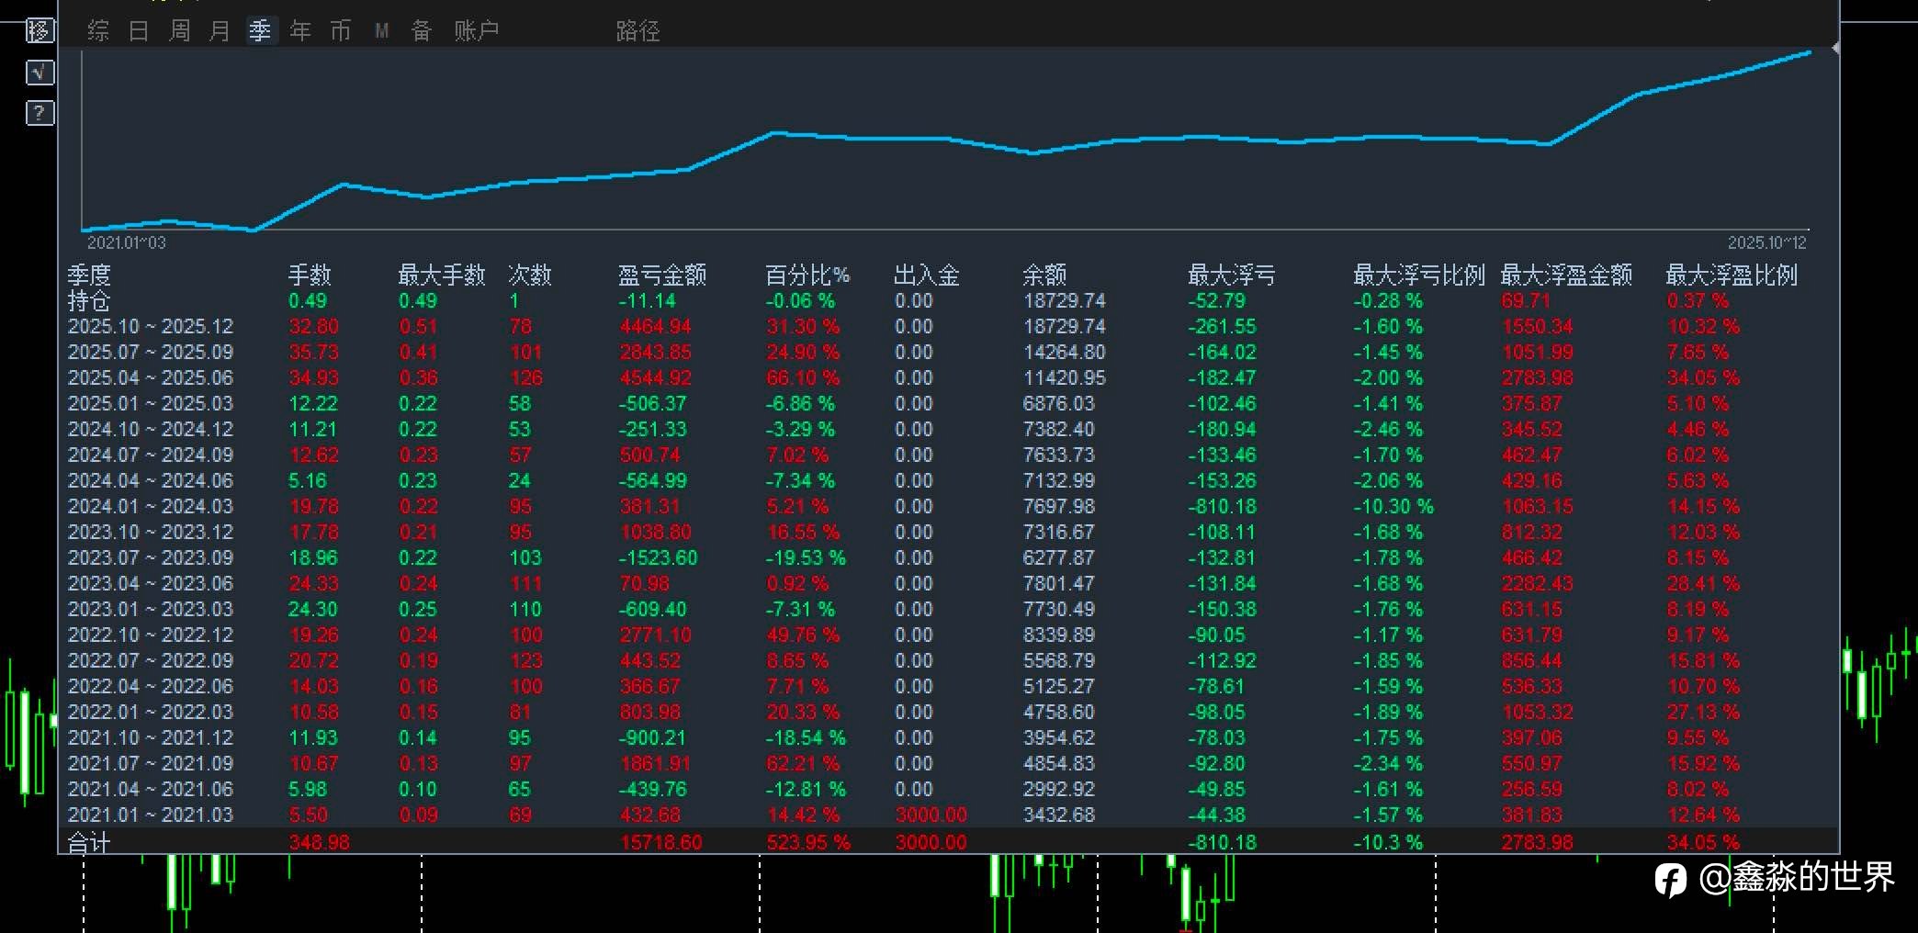Select the 2025.04 ~ 2025.06 quarter row

click(151, 377)
